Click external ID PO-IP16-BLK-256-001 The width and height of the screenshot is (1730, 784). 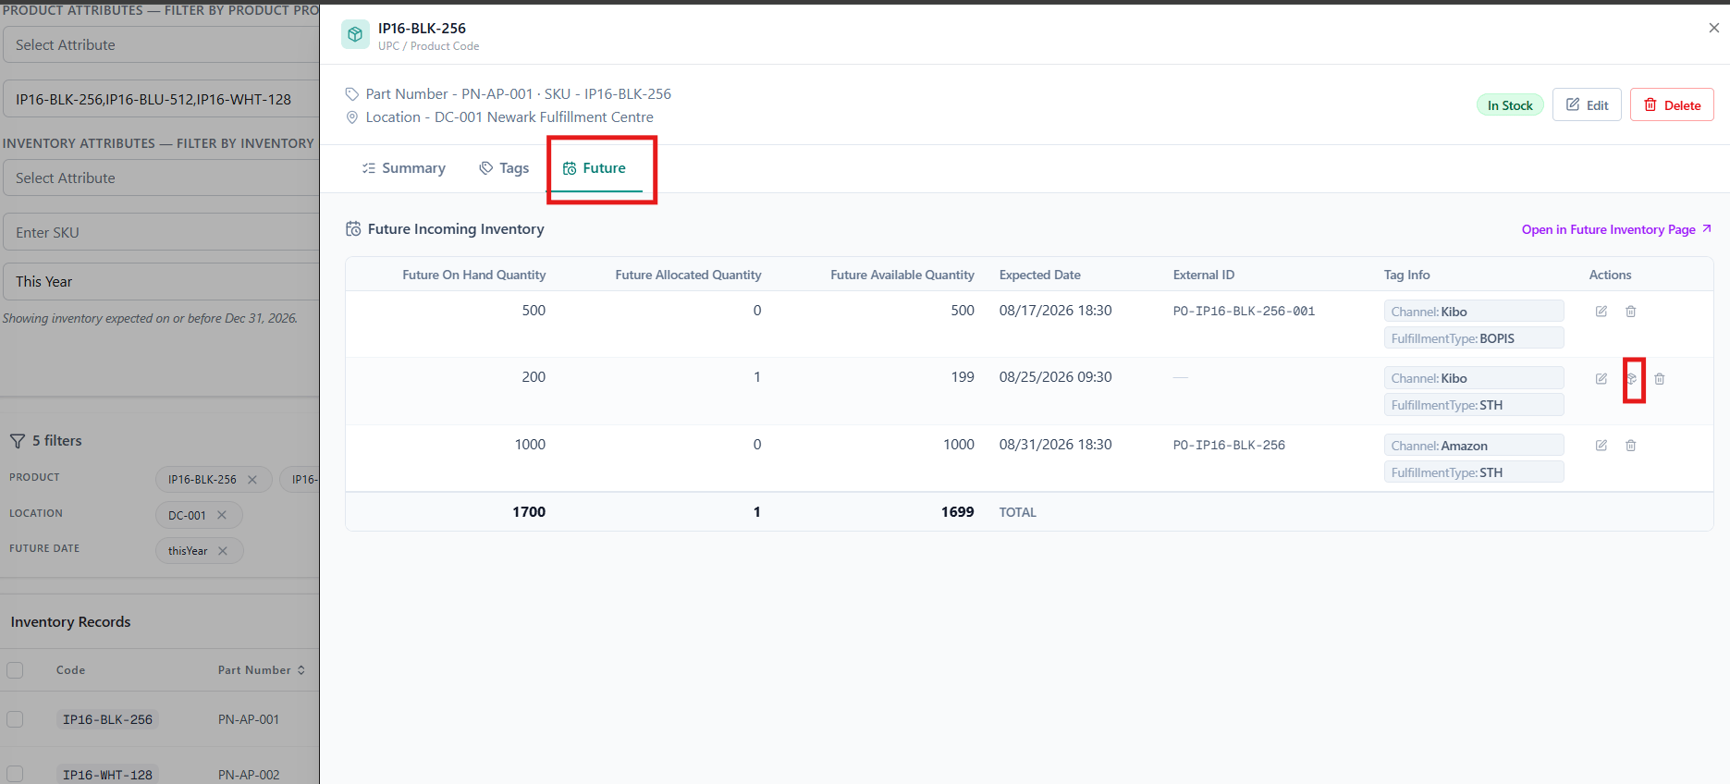1244,312
